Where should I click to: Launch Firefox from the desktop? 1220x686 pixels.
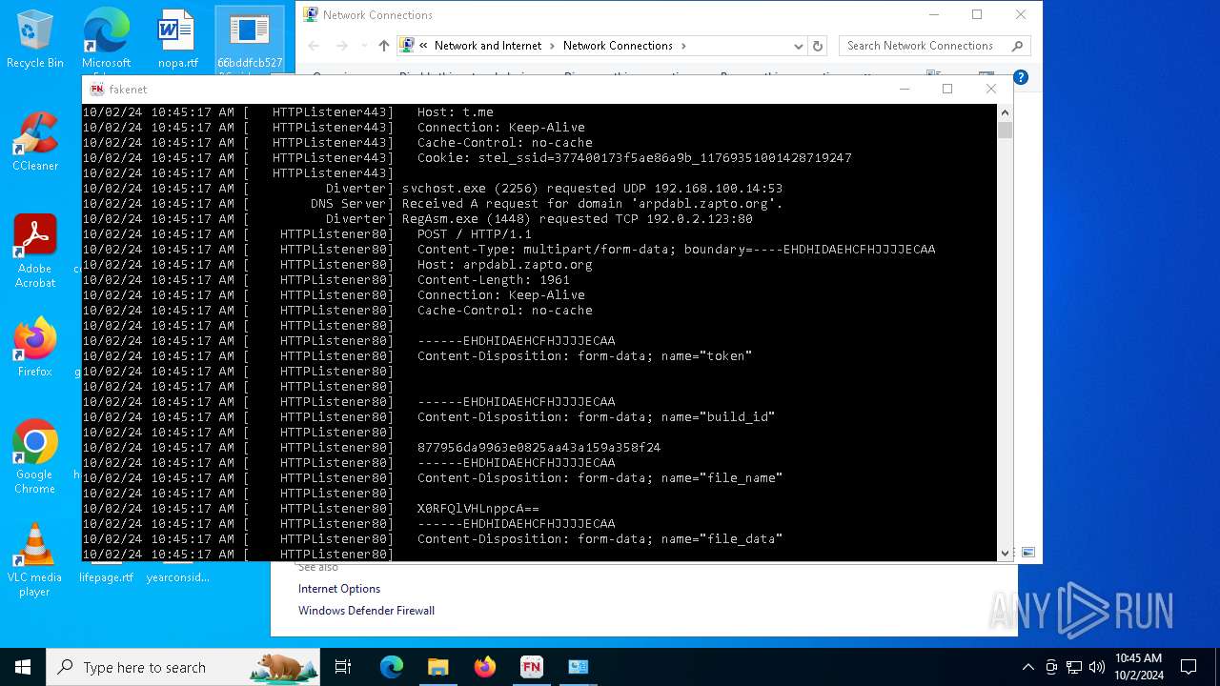pos(35,347)
